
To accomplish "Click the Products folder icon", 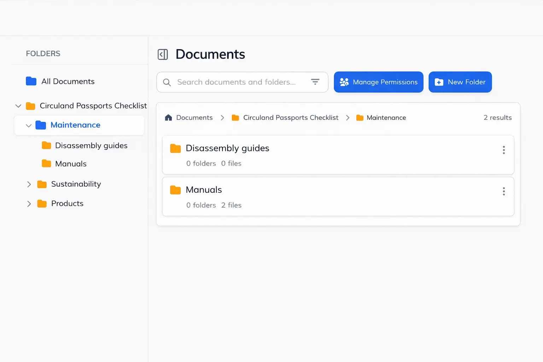I will (42, 204).
